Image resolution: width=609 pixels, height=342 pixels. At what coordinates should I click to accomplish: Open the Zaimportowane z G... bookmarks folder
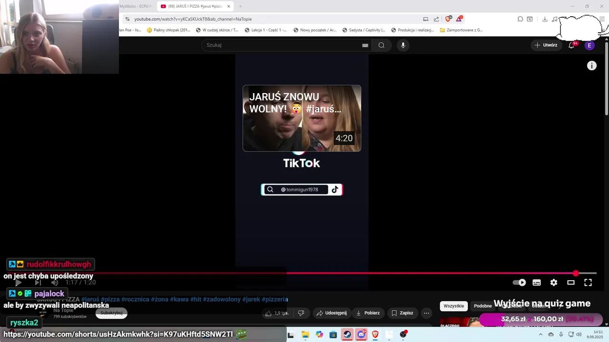tap(461, 30)
